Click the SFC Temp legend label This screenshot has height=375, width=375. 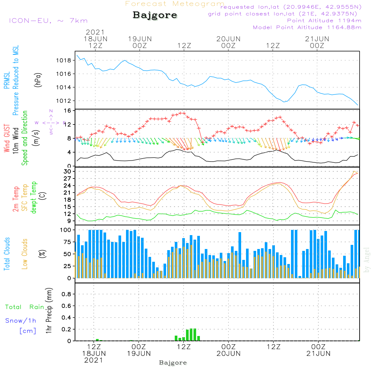25,198
